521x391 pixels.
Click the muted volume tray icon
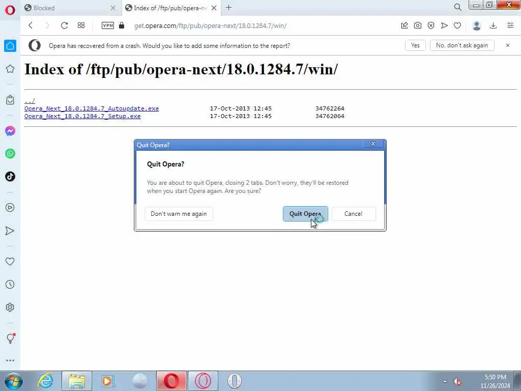457,382
